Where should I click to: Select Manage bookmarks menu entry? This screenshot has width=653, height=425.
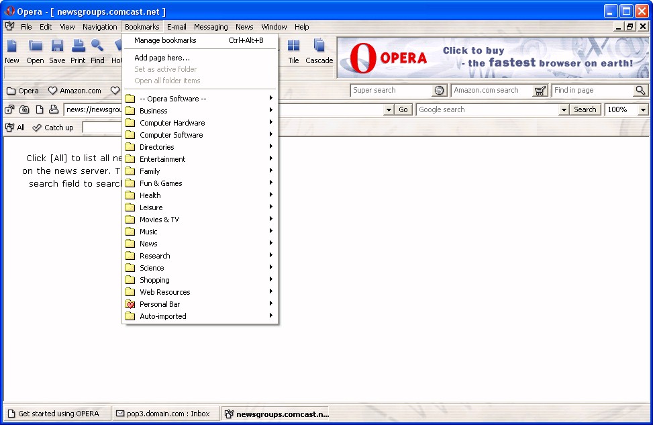pyautogui.click(x=165, y=40)
